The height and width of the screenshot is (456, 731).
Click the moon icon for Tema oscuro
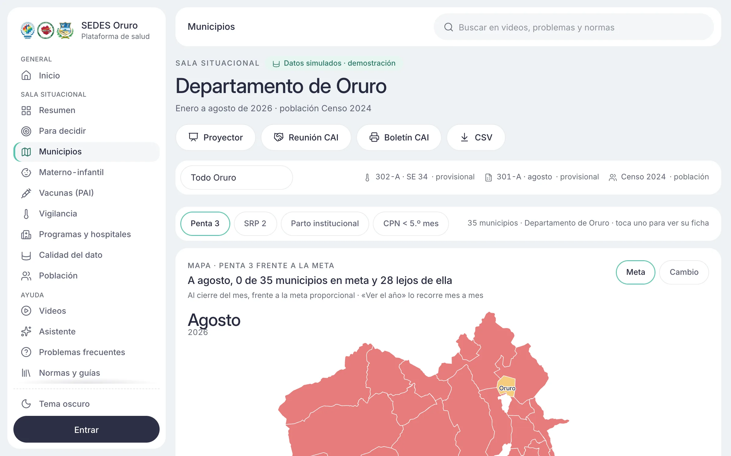pos(26,404)
